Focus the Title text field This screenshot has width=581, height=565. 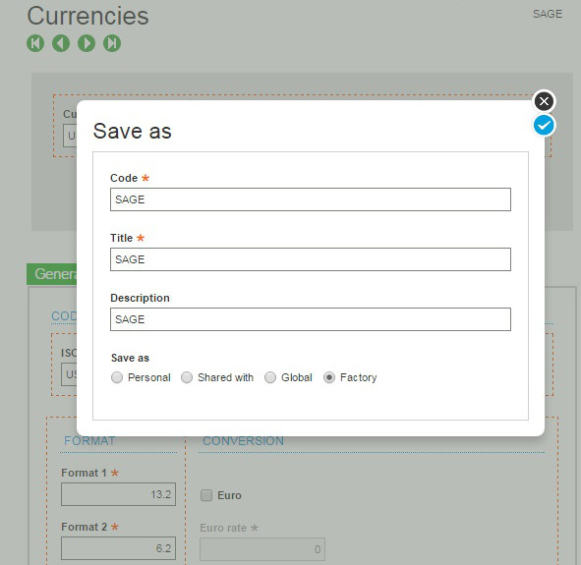coord(311,259)
